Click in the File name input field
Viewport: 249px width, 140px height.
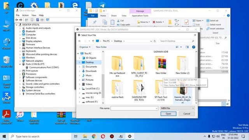click(133, 108)
